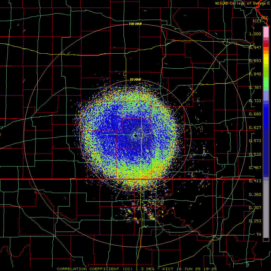This screenshot has width=271, height=271.
Task: Click the black radar site dot at center
Action: [136, 136]
